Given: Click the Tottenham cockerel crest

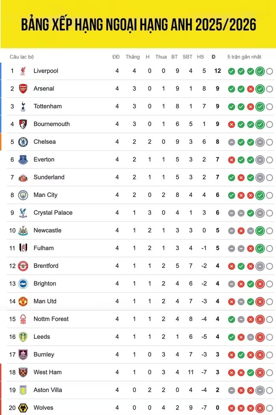Looking at the screenshot, I should click(23, 106).
